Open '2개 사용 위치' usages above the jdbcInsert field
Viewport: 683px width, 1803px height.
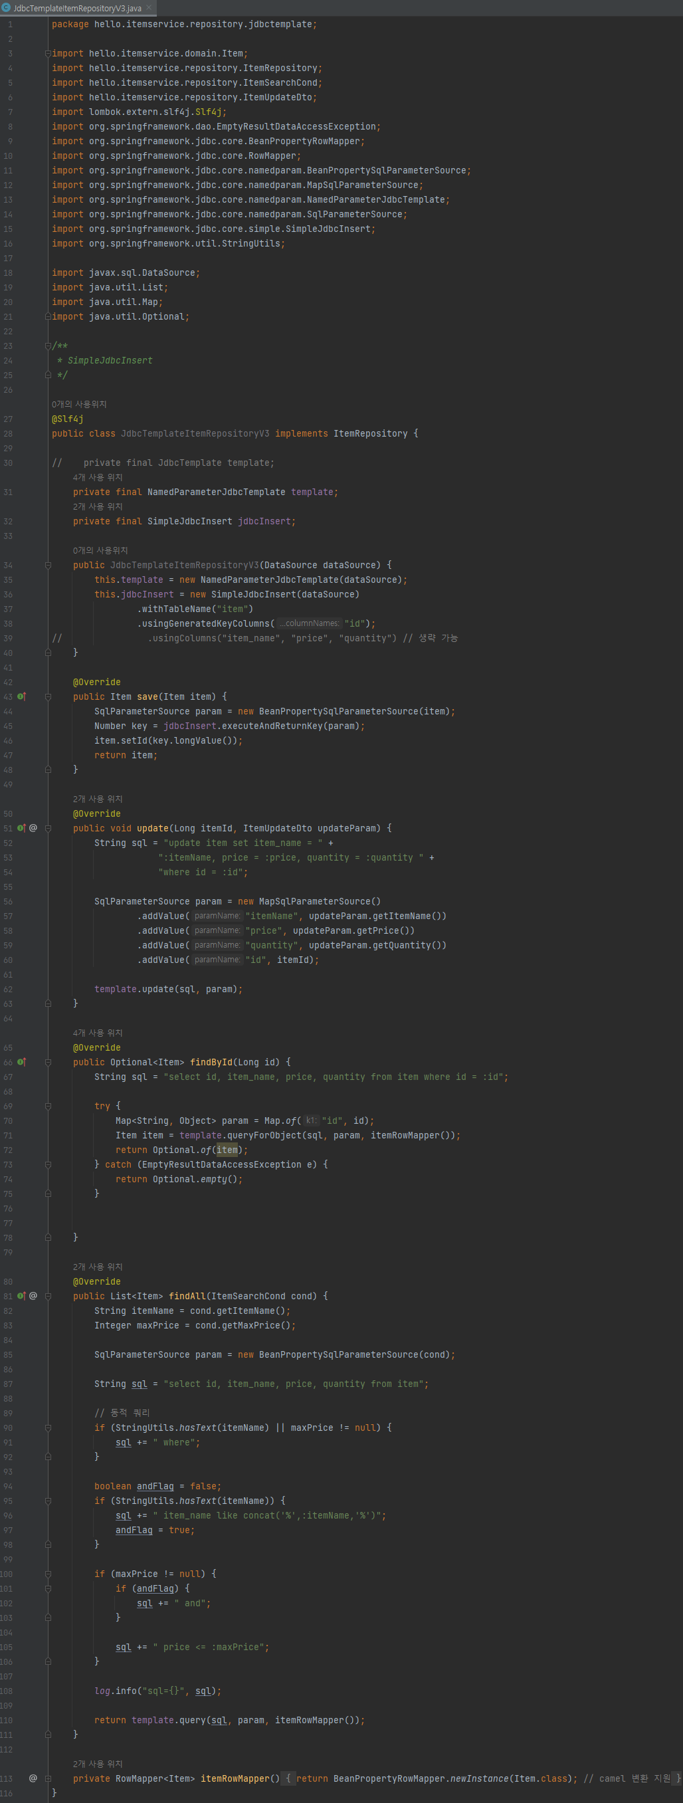tap(98, 507)
